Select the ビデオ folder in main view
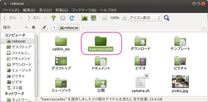Viewport: 208px width, 102px height. pyautogui.click(x=140, y=61)
